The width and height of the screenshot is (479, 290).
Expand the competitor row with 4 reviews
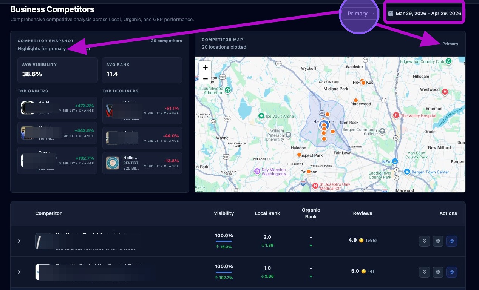click(x=19, y=272)
